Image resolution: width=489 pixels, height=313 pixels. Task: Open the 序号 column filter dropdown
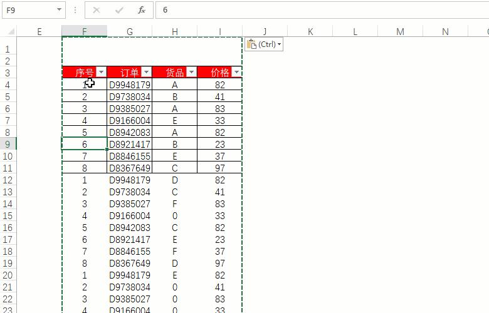click(101, 73)
